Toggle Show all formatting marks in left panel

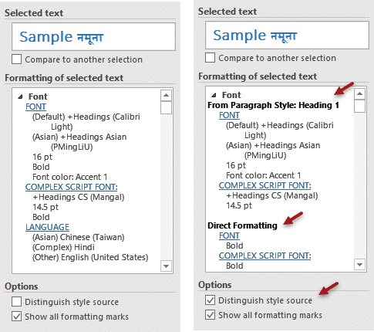(16, 317)
